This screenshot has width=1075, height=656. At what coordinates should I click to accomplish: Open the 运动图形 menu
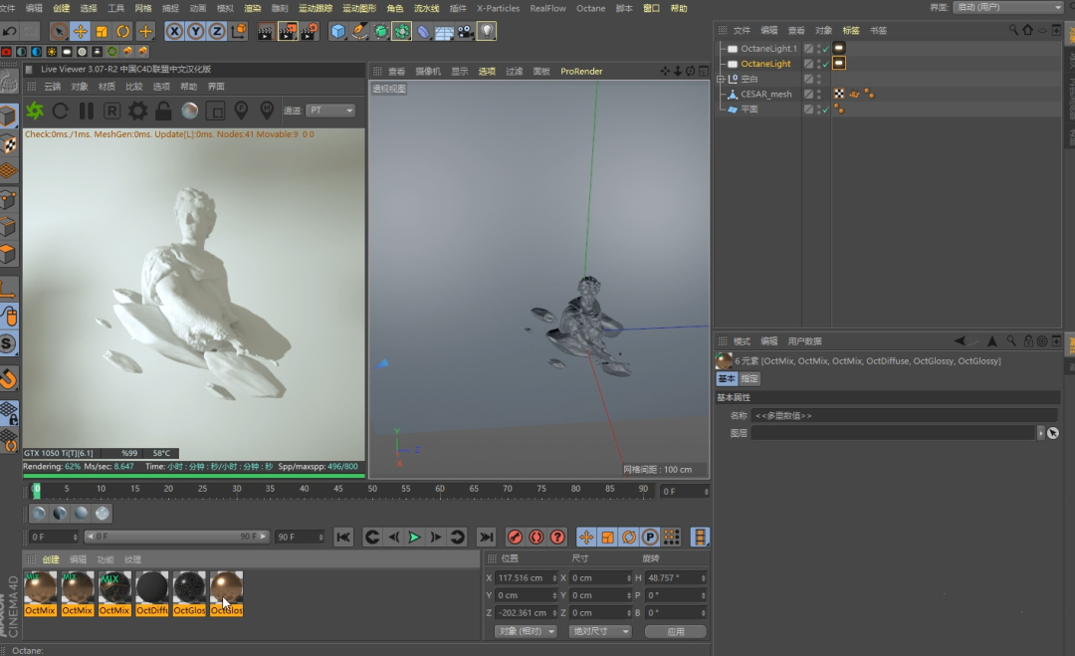point(359,8)
